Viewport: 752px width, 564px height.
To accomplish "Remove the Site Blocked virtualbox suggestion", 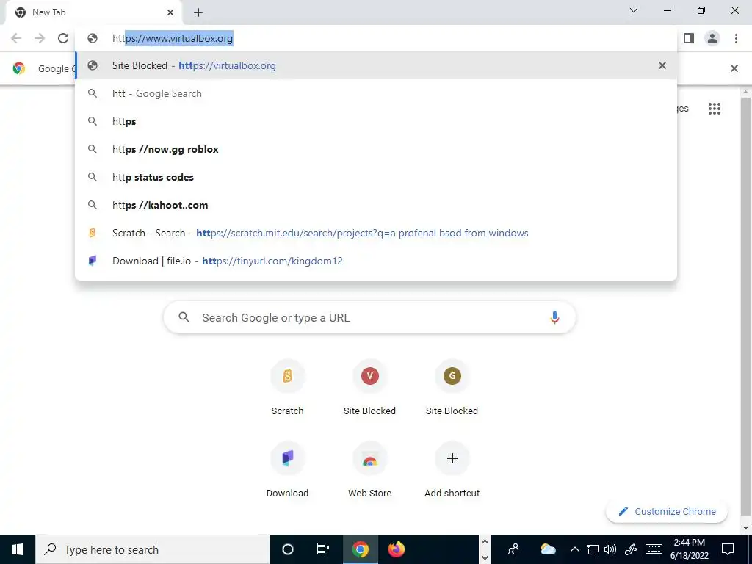I will [662, 65].
